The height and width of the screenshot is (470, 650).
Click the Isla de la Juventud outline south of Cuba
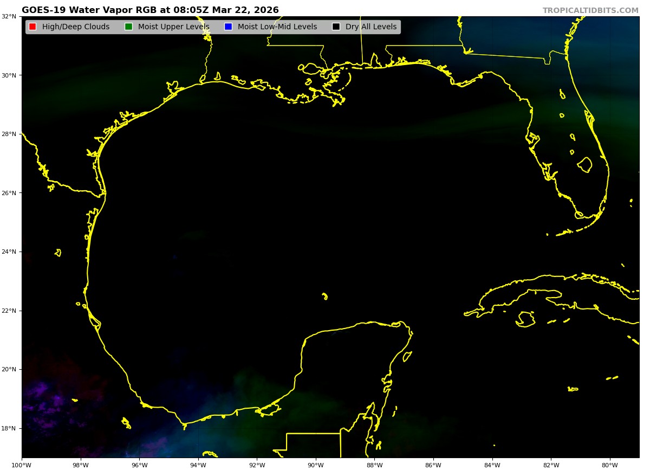point(525,319)
